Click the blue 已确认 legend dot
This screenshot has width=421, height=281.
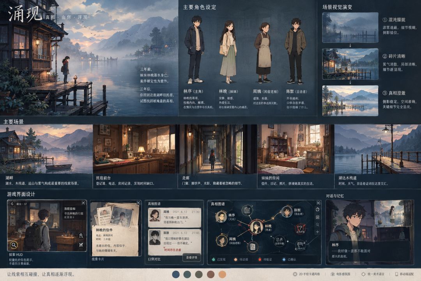point(284,260)
